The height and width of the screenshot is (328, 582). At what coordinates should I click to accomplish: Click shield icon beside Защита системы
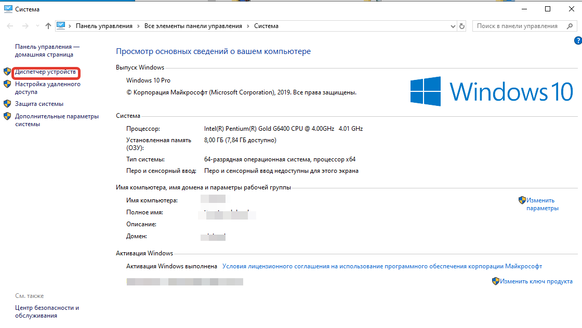[x=7, y=104]
